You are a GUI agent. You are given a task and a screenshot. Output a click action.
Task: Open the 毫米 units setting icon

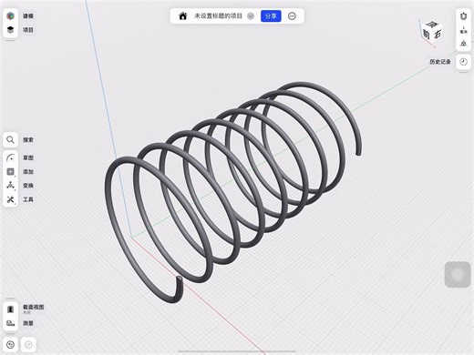(x=463, y=30)
